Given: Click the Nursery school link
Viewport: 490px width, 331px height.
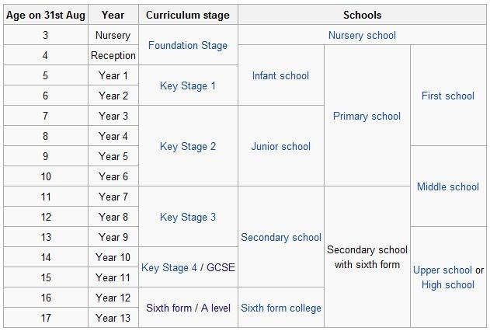Looking at the screenshot, I should point(362,35).
